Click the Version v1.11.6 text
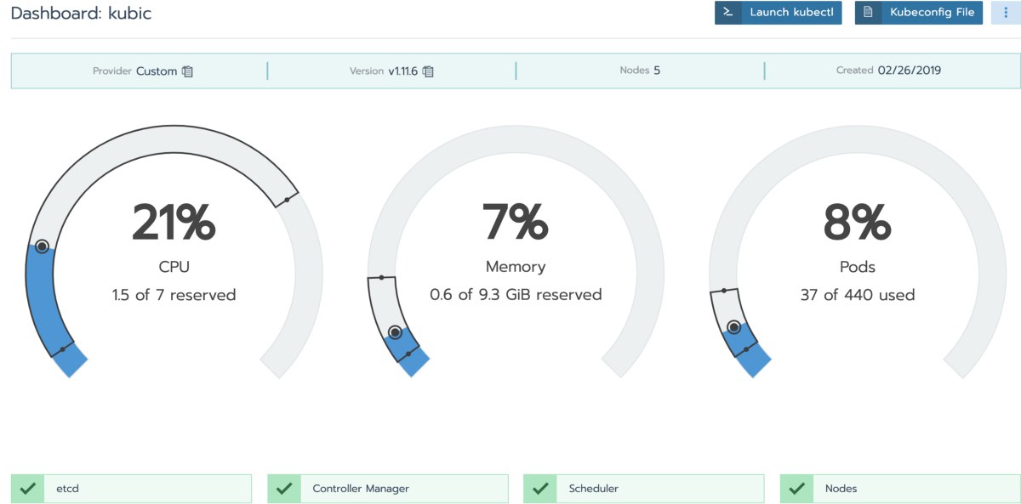This screenshot has height=504, width=1021. click(x=384, y=71)
